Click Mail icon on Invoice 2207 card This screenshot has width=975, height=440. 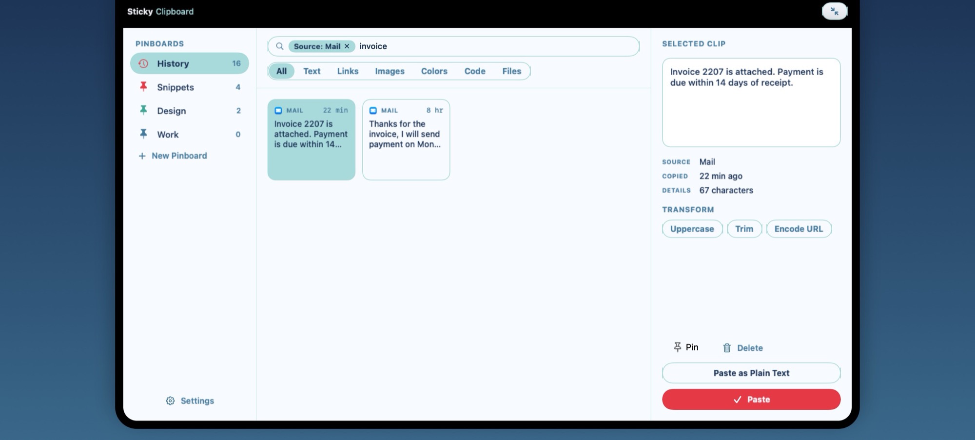click(x=278, y=111)
